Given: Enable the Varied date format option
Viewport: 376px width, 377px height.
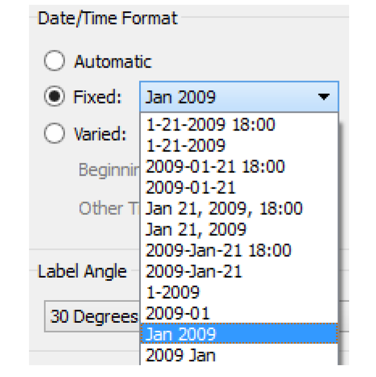Looking at the screenshot, I should 55,133.
